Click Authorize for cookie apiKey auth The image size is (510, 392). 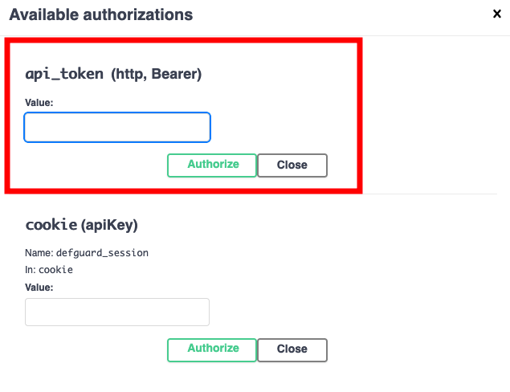212,349
